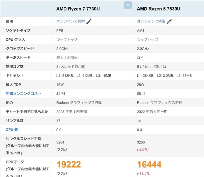Open the CPU 値 link
This screenshot has height=177, width=204.
click(x=12, y=130)
